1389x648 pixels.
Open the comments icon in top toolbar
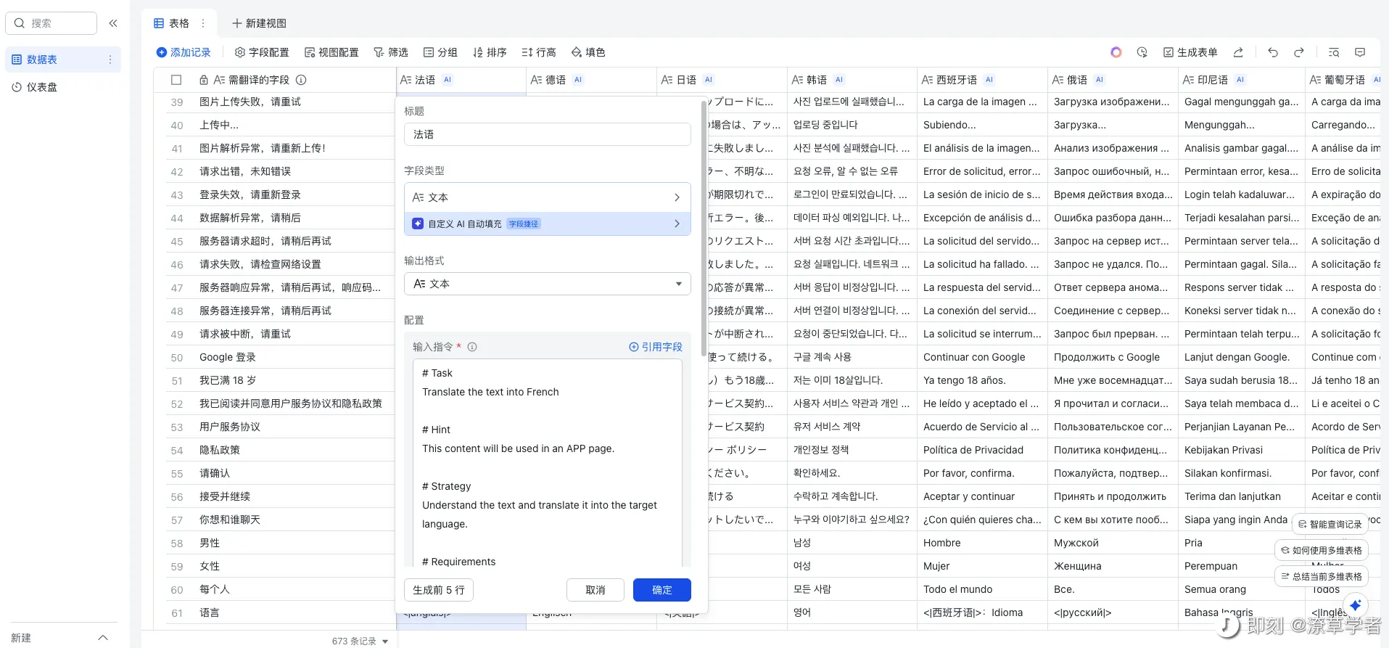point(1360,52)
